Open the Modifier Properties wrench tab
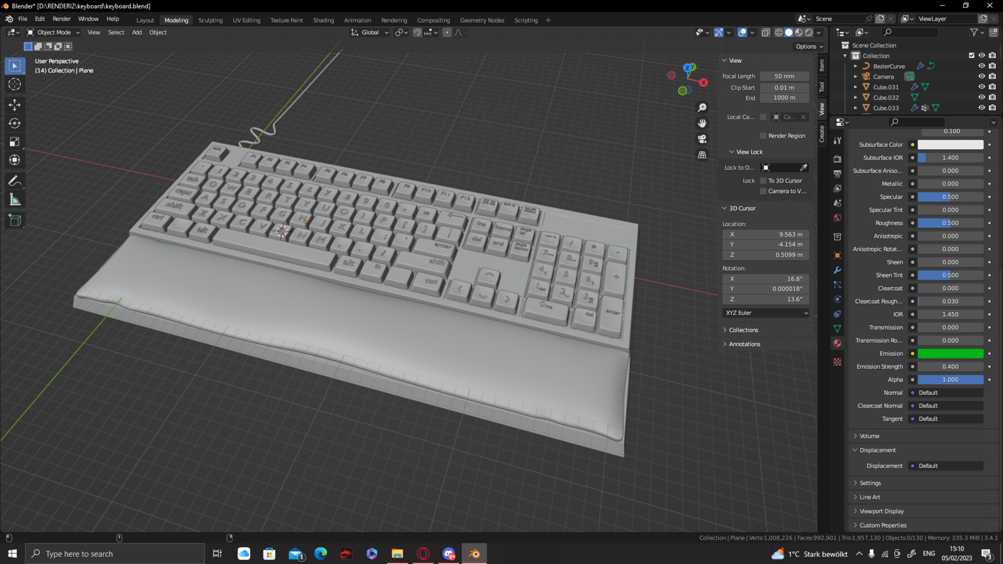The image size is (1003, 564). click(x=838, y=270)
